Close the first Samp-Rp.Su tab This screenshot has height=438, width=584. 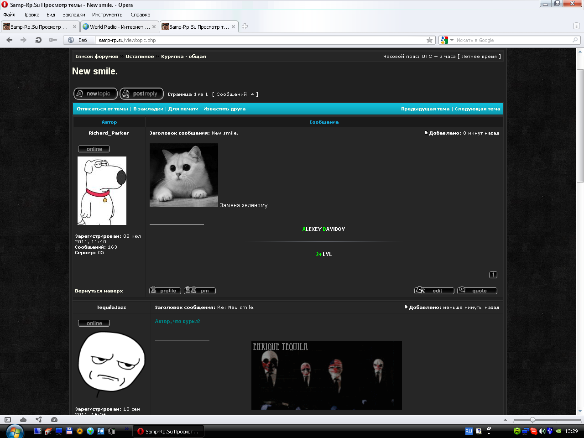74,26
